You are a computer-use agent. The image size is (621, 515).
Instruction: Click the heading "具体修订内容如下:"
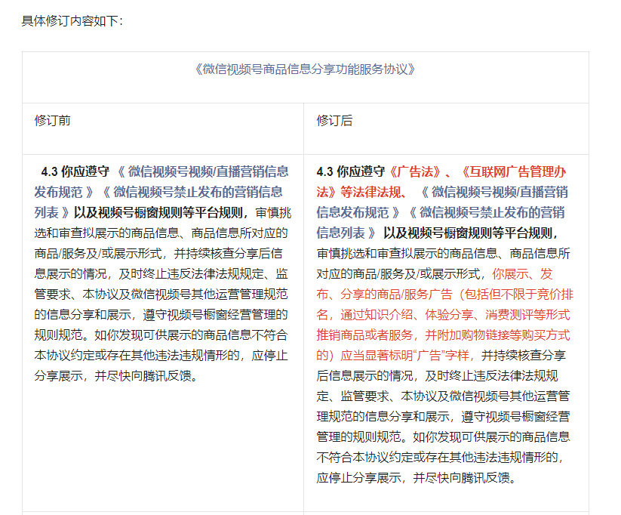tap(72, 20)
